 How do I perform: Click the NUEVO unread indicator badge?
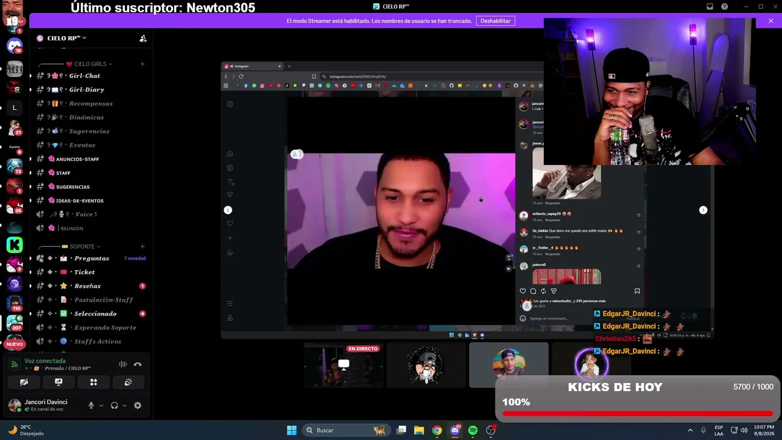pyautogui.click(x=15, y=344)
